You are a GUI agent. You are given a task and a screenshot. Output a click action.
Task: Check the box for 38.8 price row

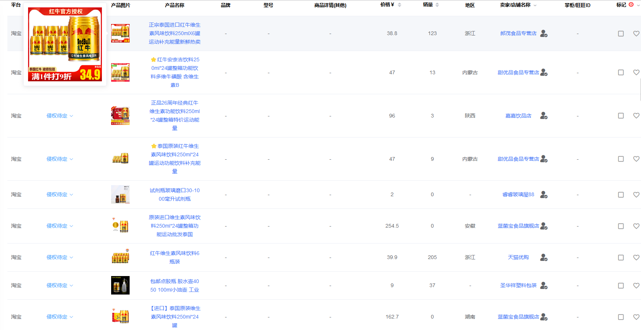[x=621, y=34]
